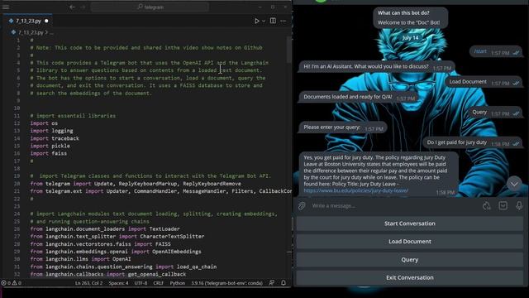This screenshot has height=298, width=529.
Task: Open editor More Actions ellipsis menu
Action: [x=283, y=21]
